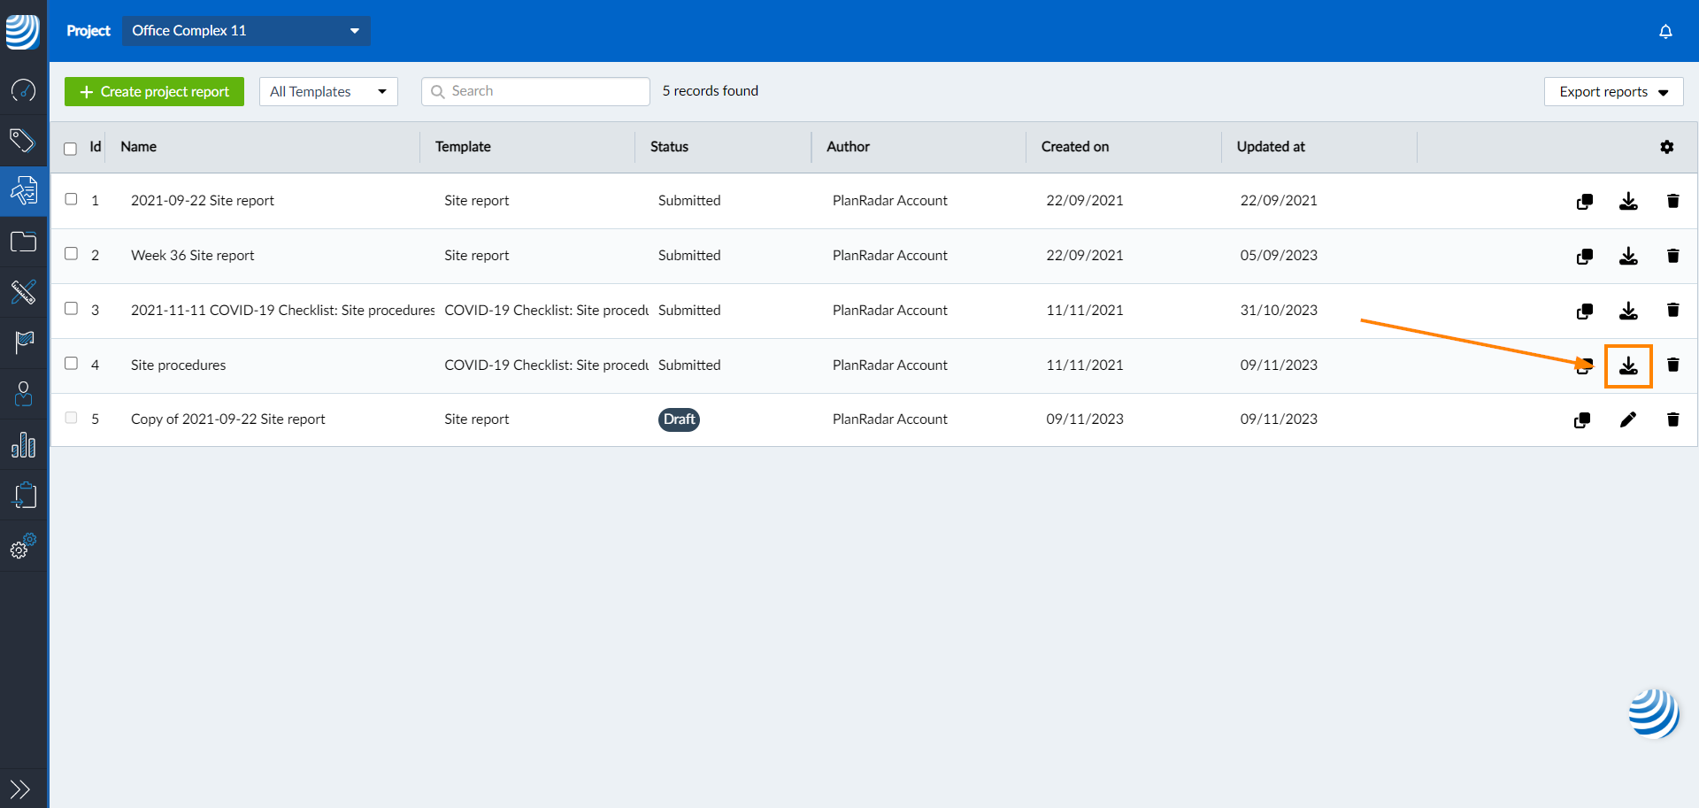Edit the draft Copy of 2021-09-22 report
1699x808 pixels.
point(1628,419)
